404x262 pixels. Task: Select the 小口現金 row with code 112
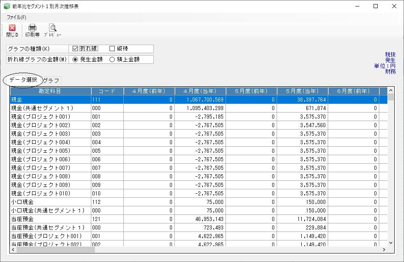click(x=199, y=202)
